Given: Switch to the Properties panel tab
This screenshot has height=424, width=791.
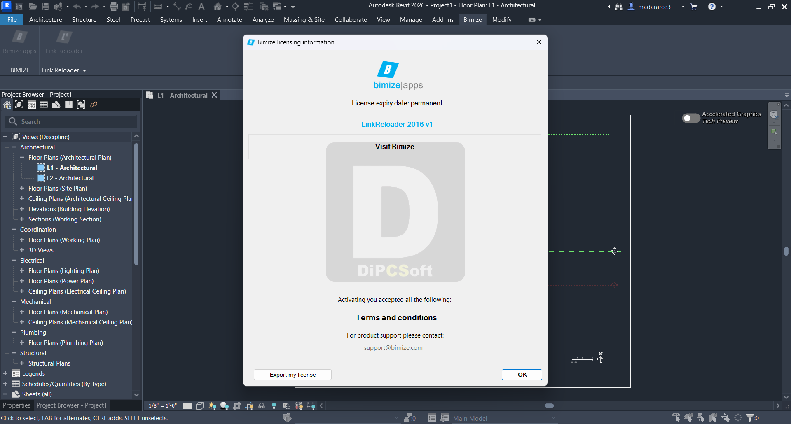Looking at the screenshot, I should pyautogui.click(x=16, y=405).
